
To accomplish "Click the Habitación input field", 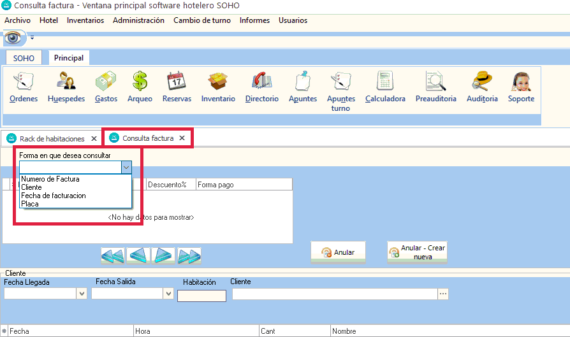I will 201,296.
